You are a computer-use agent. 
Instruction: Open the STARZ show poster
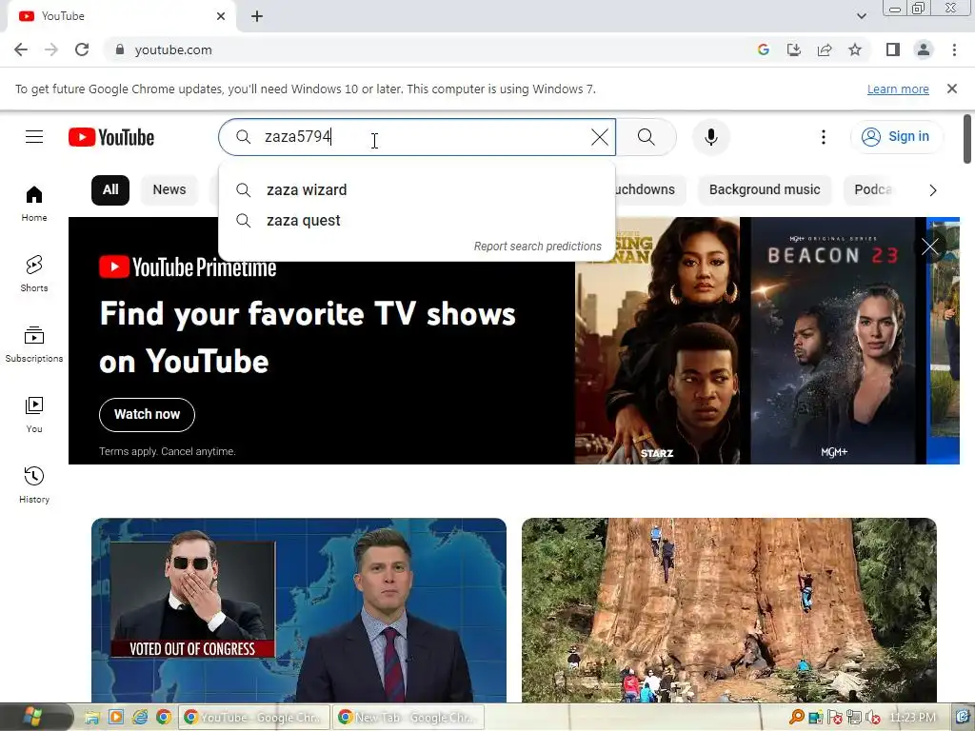pyautogui.click(x=657, y=341)
